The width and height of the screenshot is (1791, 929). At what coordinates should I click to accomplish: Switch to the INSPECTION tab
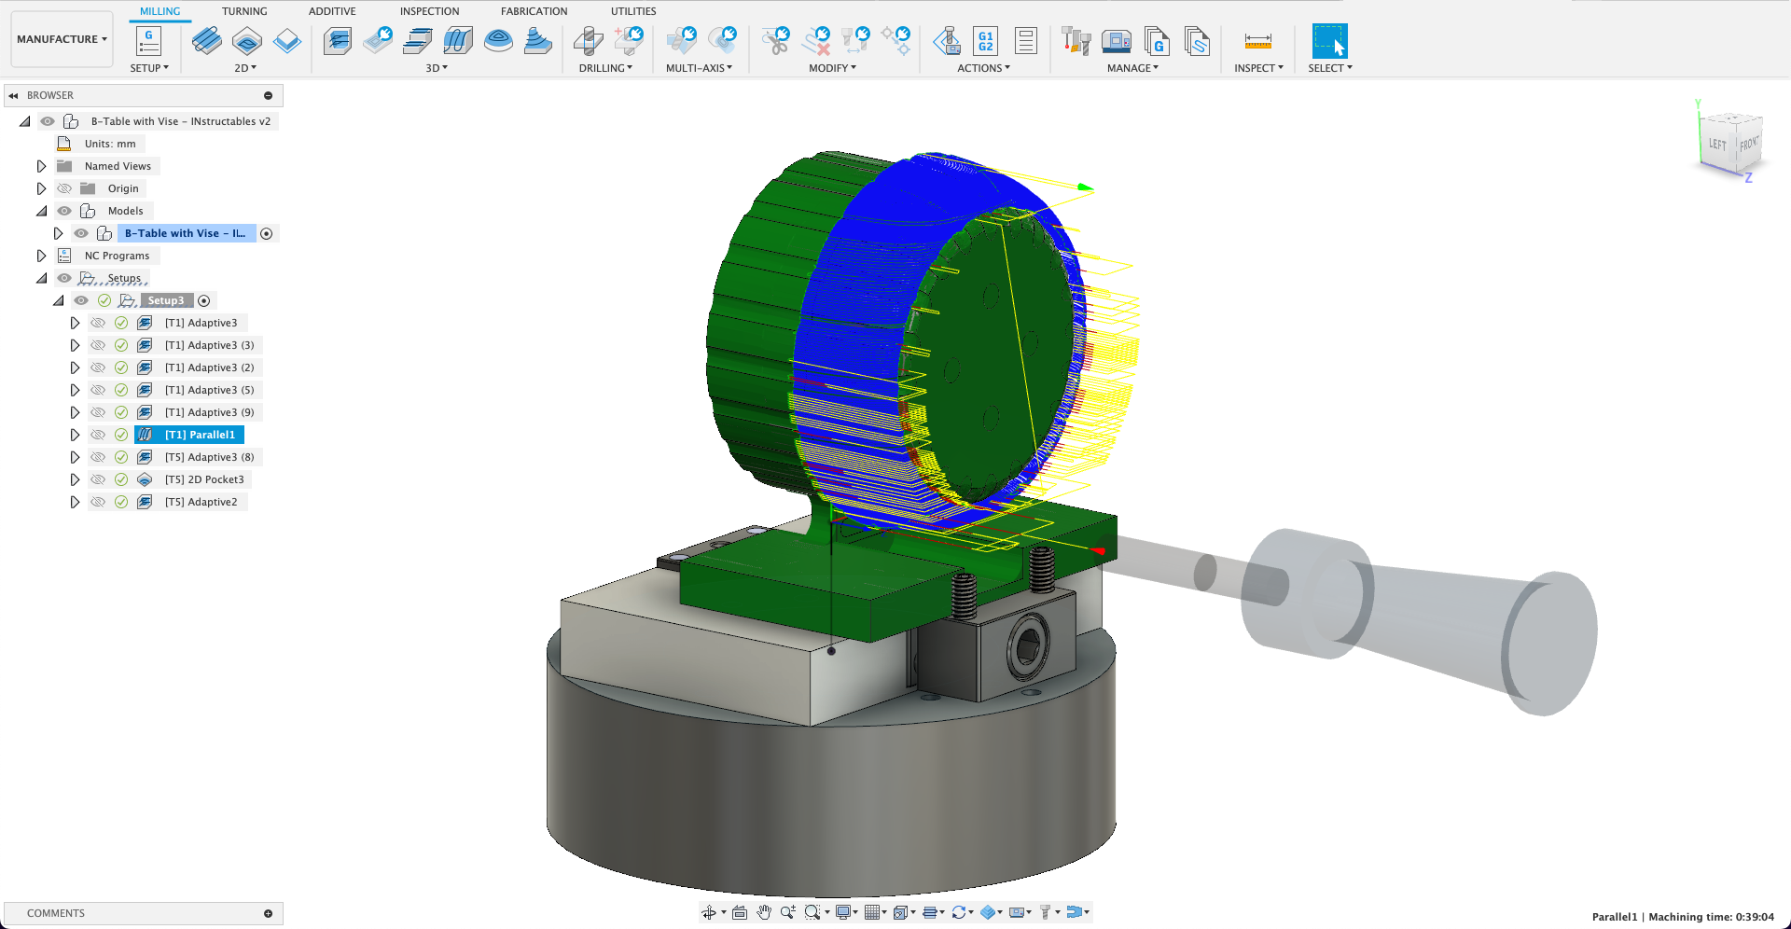tap(429, 11)
